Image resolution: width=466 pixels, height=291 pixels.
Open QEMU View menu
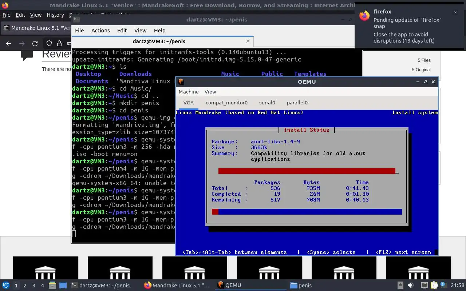point(210,92)
